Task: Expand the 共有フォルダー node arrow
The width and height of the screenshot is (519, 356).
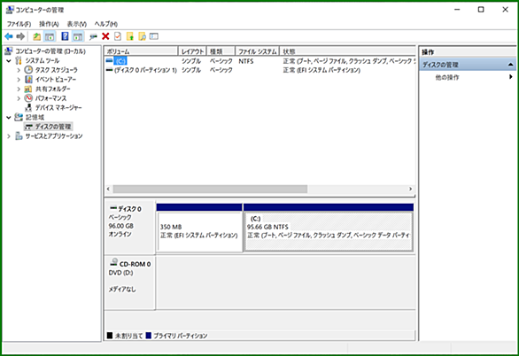Action: coord(19,89)
